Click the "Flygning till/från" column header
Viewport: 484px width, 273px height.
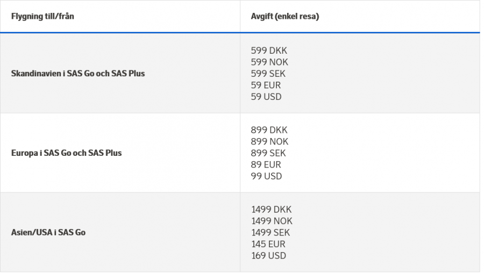click(x=42, y=17)
